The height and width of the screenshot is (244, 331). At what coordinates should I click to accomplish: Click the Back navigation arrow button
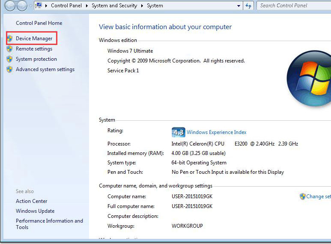[10, 6]
